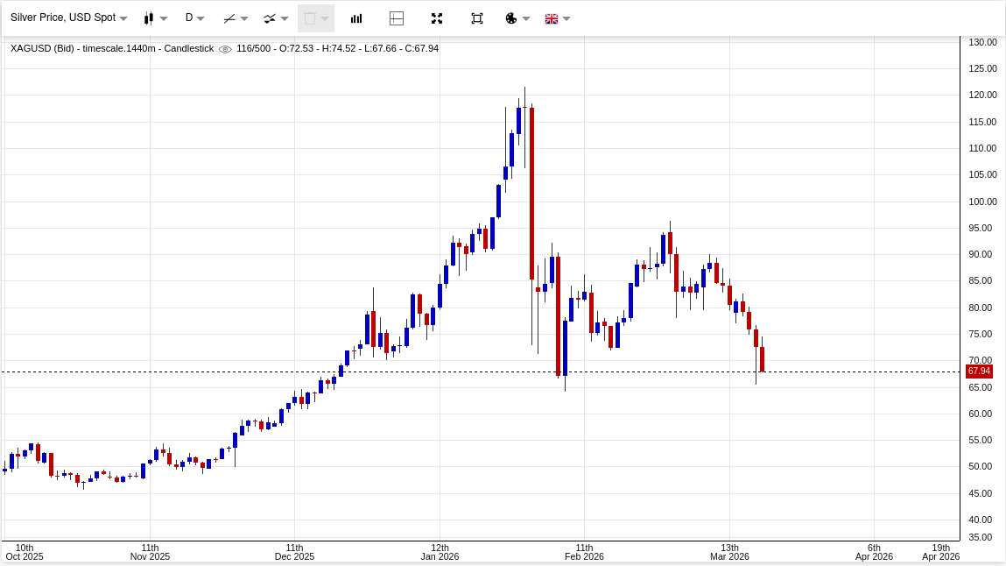
Task: Toggle the crosshair grid icon
Action: coord(397,18)
